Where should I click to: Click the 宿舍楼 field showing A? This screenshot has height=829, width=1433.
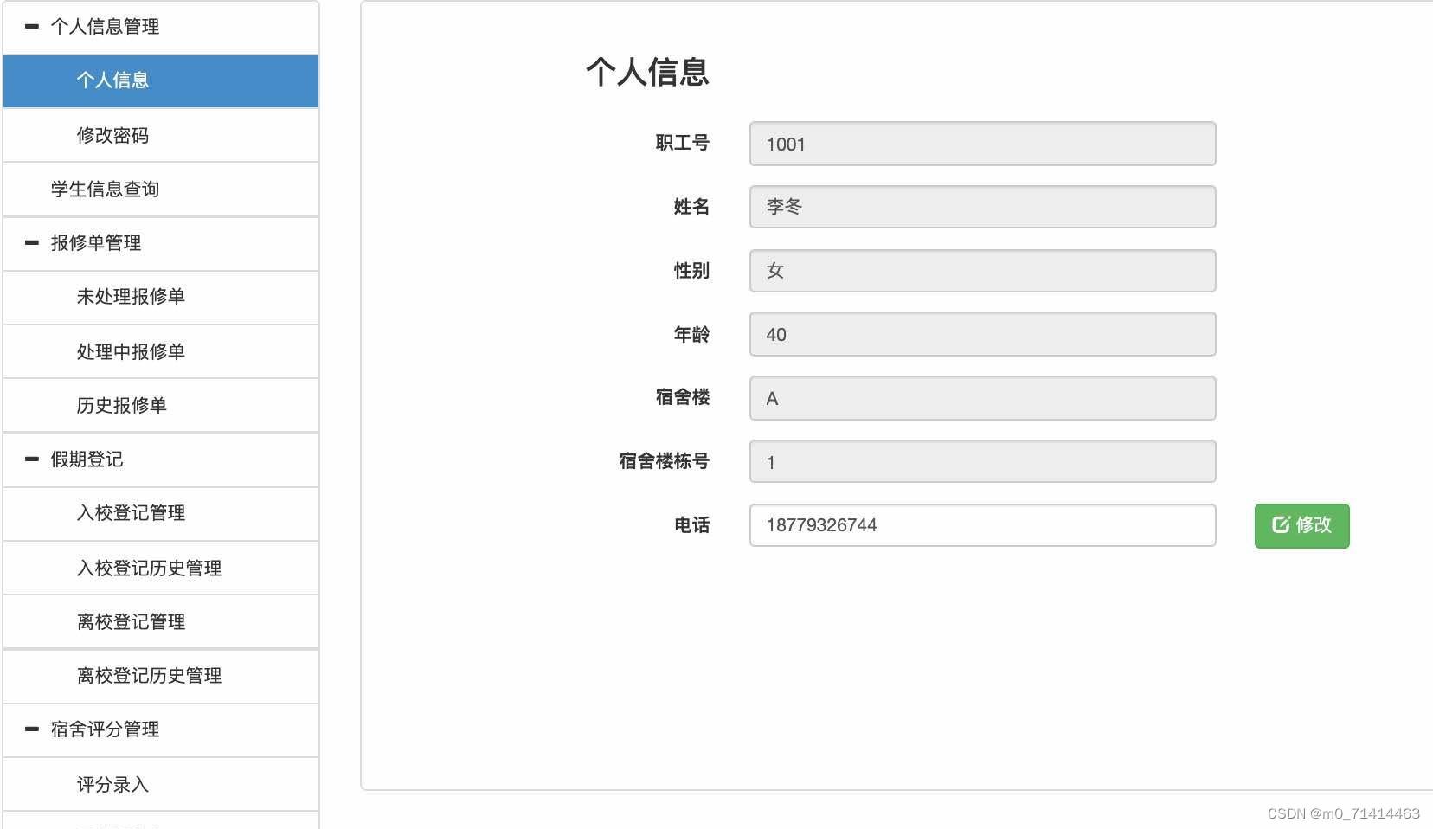[982, 398]
